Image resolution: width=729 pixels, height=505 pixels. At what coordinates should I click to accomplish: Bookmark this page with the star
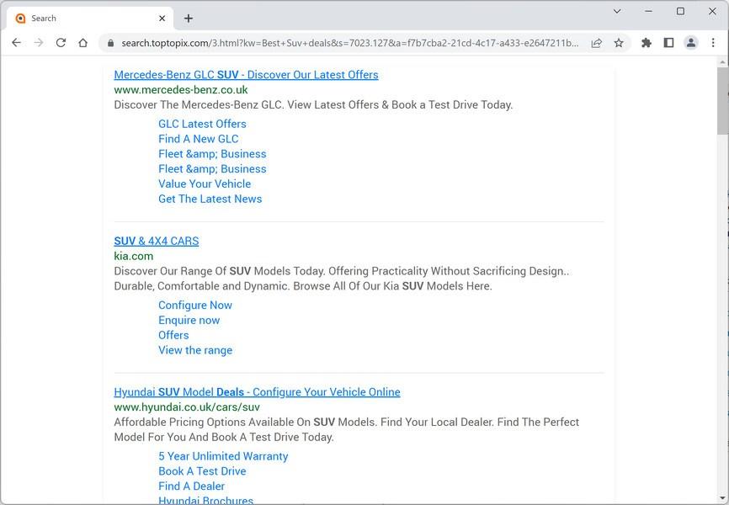tap(619, 43)
